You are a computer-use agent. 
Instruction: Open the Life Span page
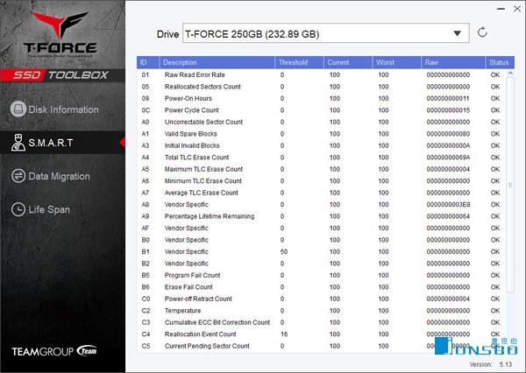click(63, 210)
